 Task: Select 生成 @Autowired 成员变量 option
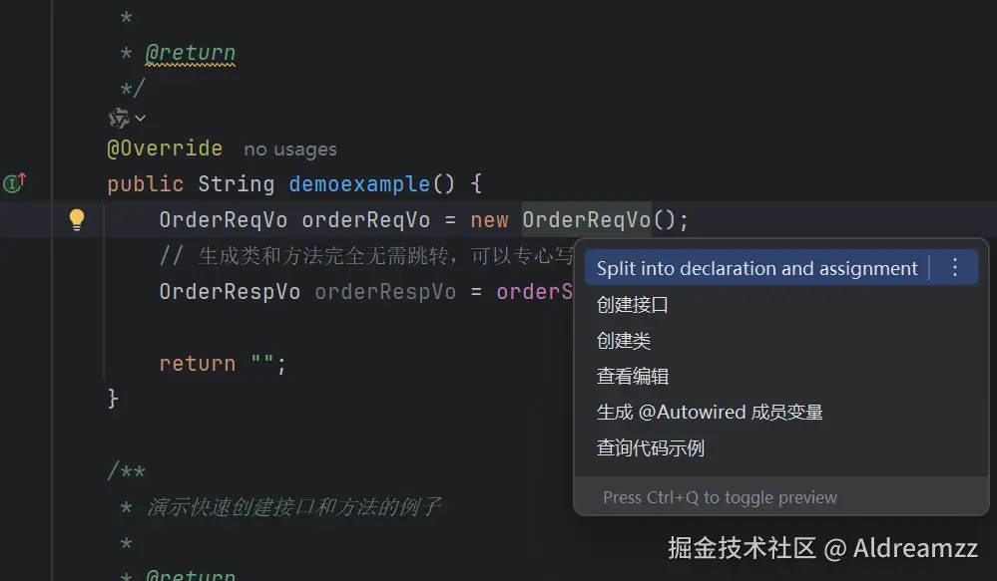click(x=710, y=413)
